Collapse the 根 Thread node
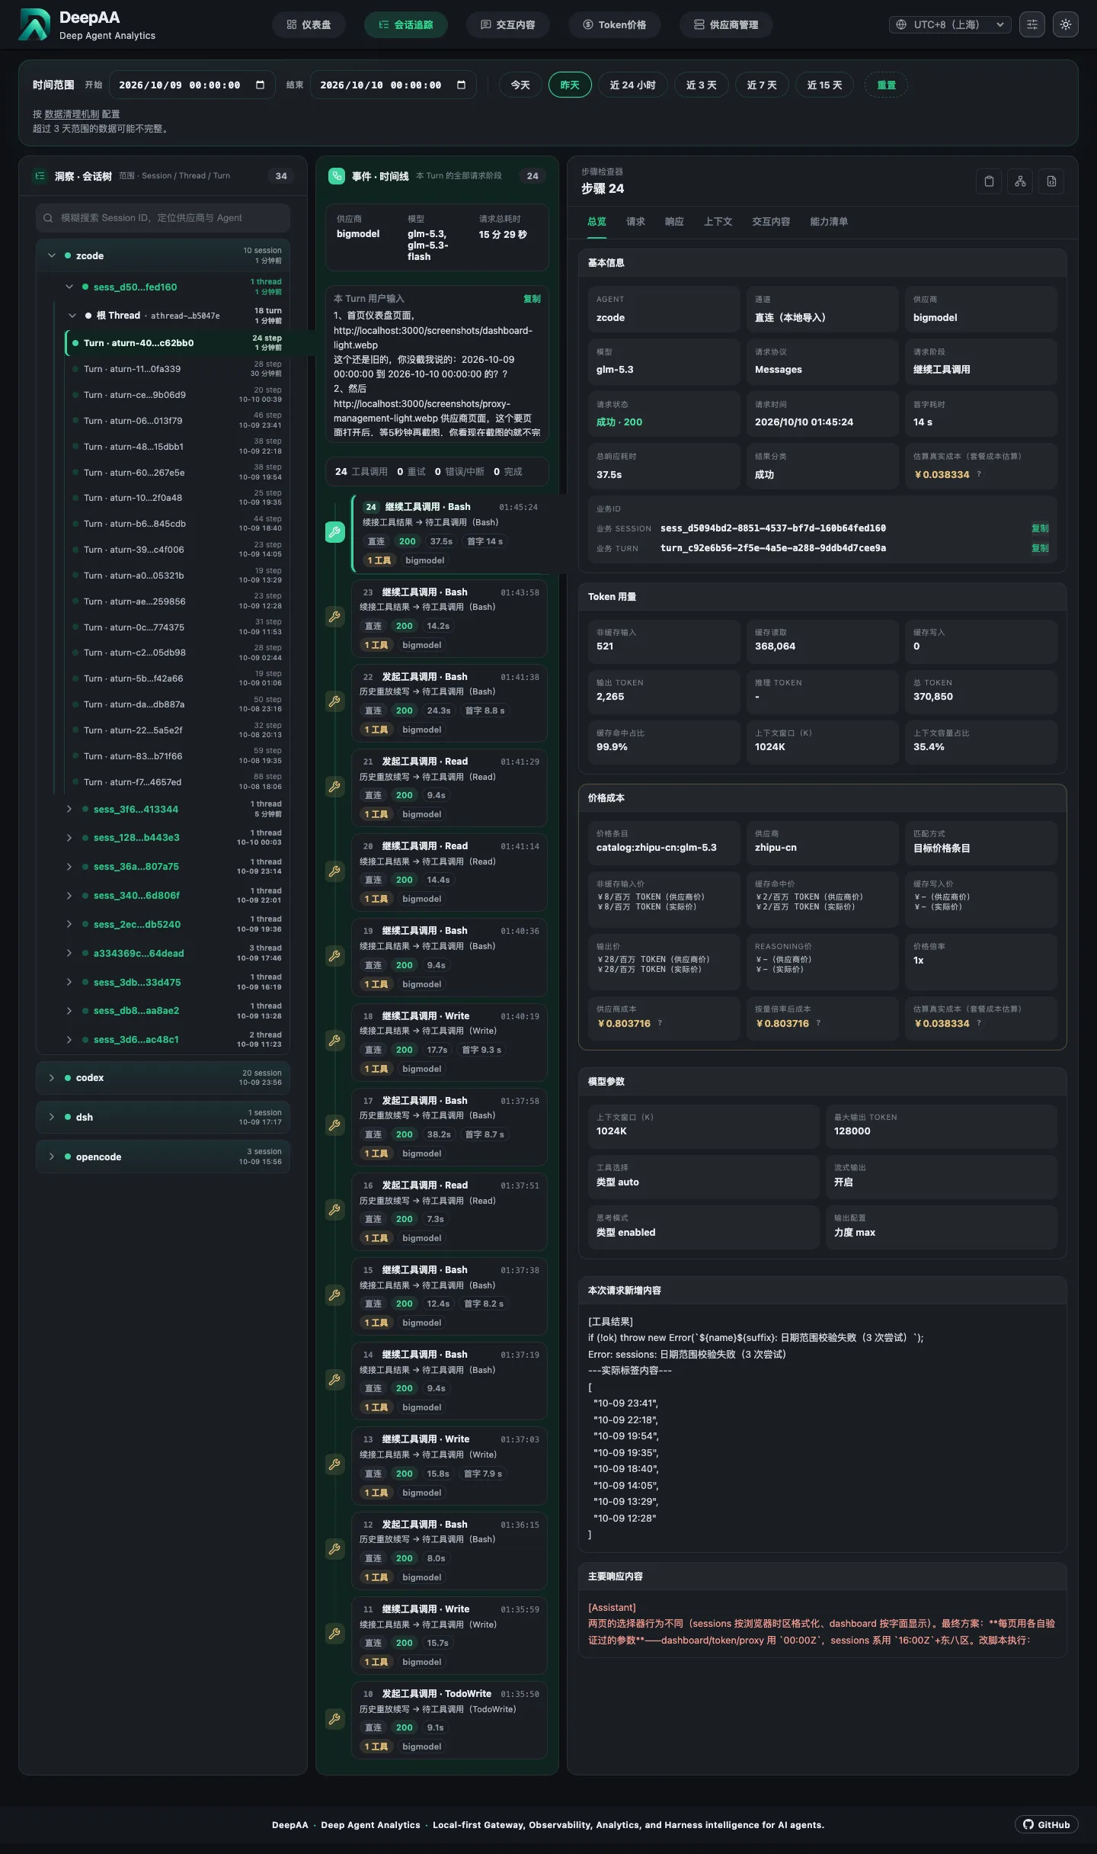This screenshot has width=1097, height=1854. (x=72, y=316)
